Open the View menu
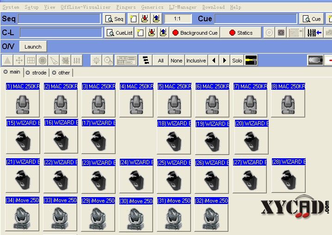Viewport: 332px width, 235px height. (x=50, y=7)
